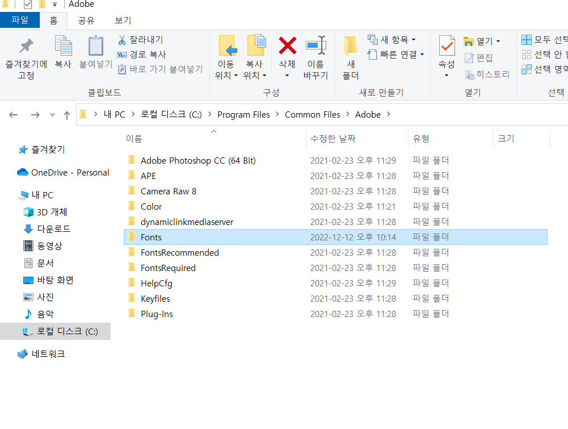Paste shortcut with 바로 가기 붙여넣기
The height and width of the screenshot is (429, 568).
click(160, 69)
